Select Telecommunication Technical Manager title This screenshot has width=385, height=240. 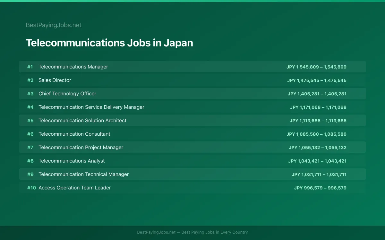[84, 174]
